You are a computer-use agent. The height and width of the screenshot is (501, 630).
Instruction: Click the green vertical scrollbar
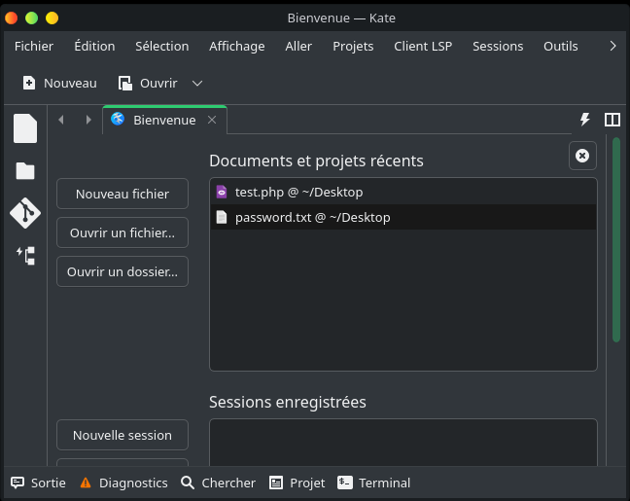pyautogui.click(x=615, y=243)
